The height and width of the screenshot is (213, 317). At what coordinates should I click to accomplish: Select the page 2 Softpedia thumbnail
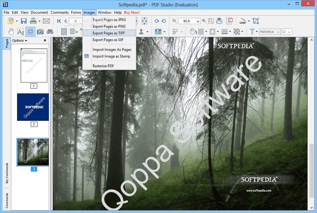click(x=33, y=107)
